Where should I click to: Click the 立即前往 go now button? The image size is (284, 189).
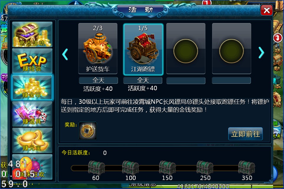[x=245, y=134]
